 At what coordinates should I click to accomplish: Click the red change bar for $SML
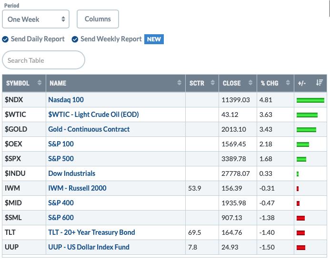click(x=300, y=218)
